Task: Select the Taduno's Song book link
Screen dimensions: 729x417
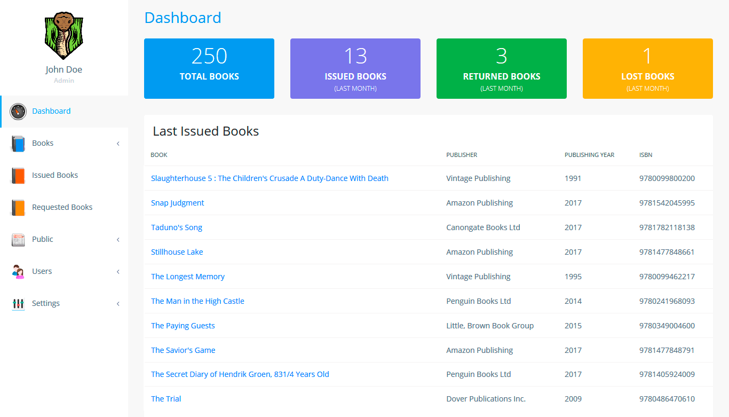Action: coord(177,227)
